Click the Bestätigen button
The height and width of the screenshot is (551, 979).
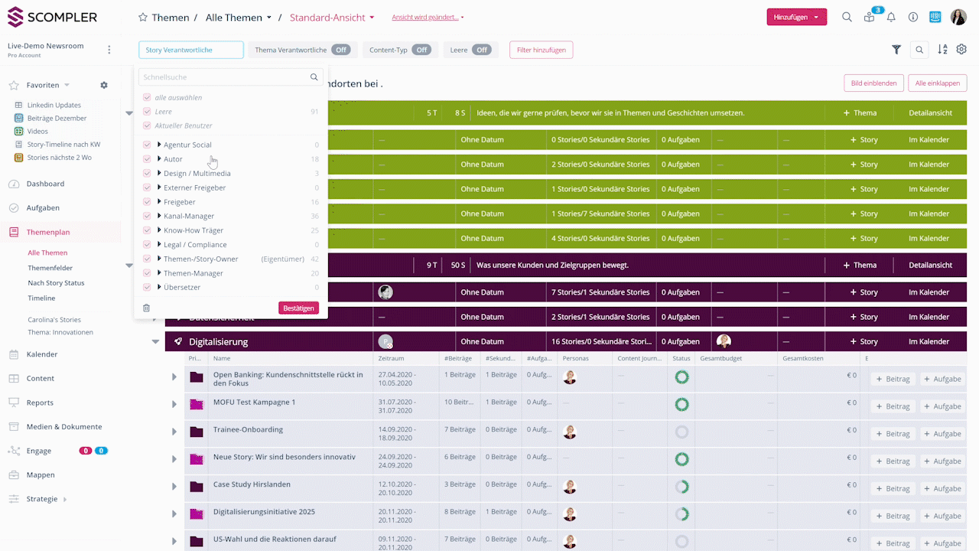[298, 308]
